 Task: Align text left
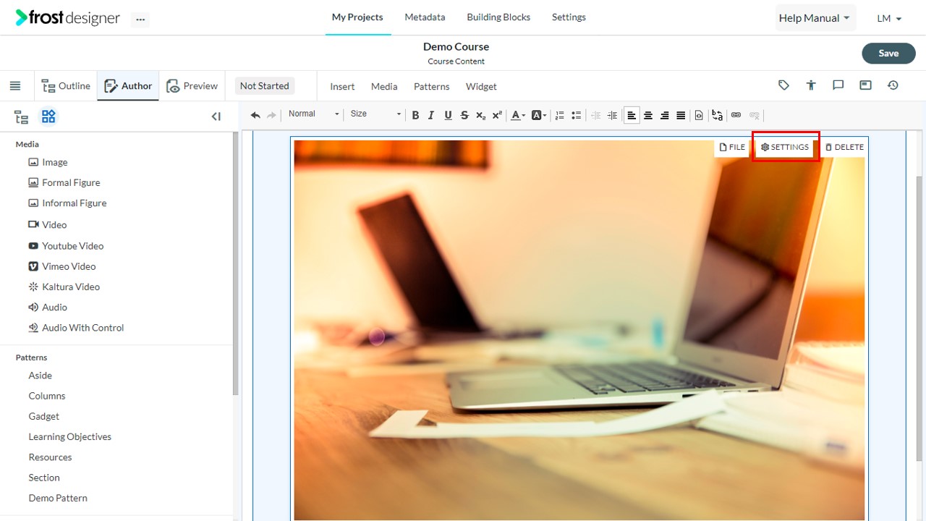point(632,115)
